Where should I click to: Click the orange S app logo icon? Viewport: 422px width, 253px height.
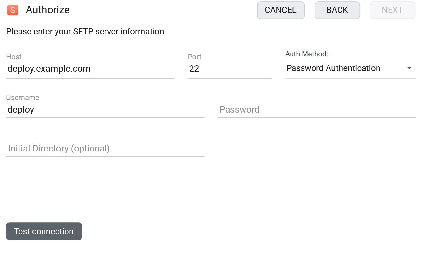pos(13,10)
